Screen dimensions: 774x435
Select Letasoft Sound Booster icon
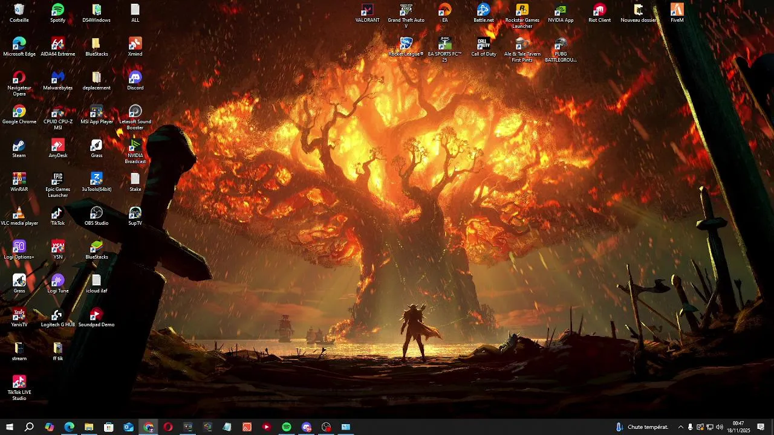(x=135, y=118)
